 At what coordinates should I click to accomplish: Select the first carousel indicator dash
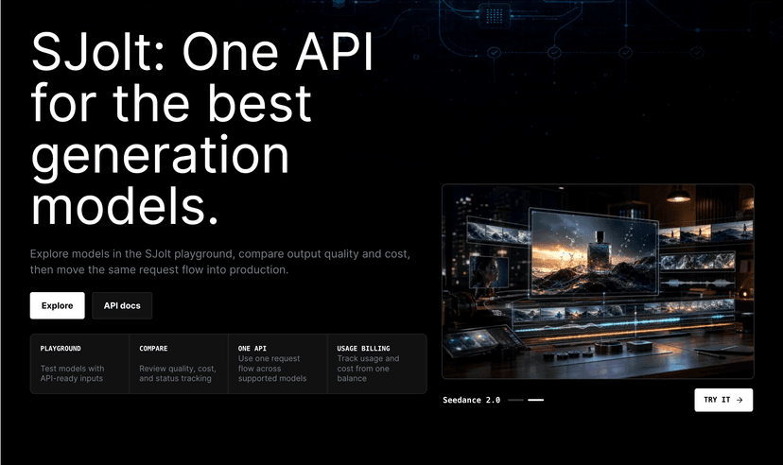515,400
